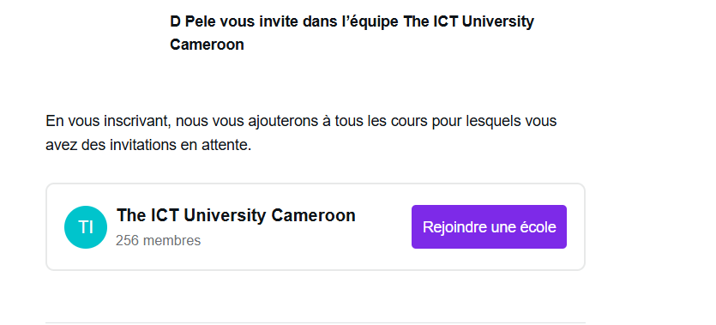Image resolution: width=716 pixels, height=325 pixels.
Task: Click the teal TI avatar icon
Action: point(86,227)
